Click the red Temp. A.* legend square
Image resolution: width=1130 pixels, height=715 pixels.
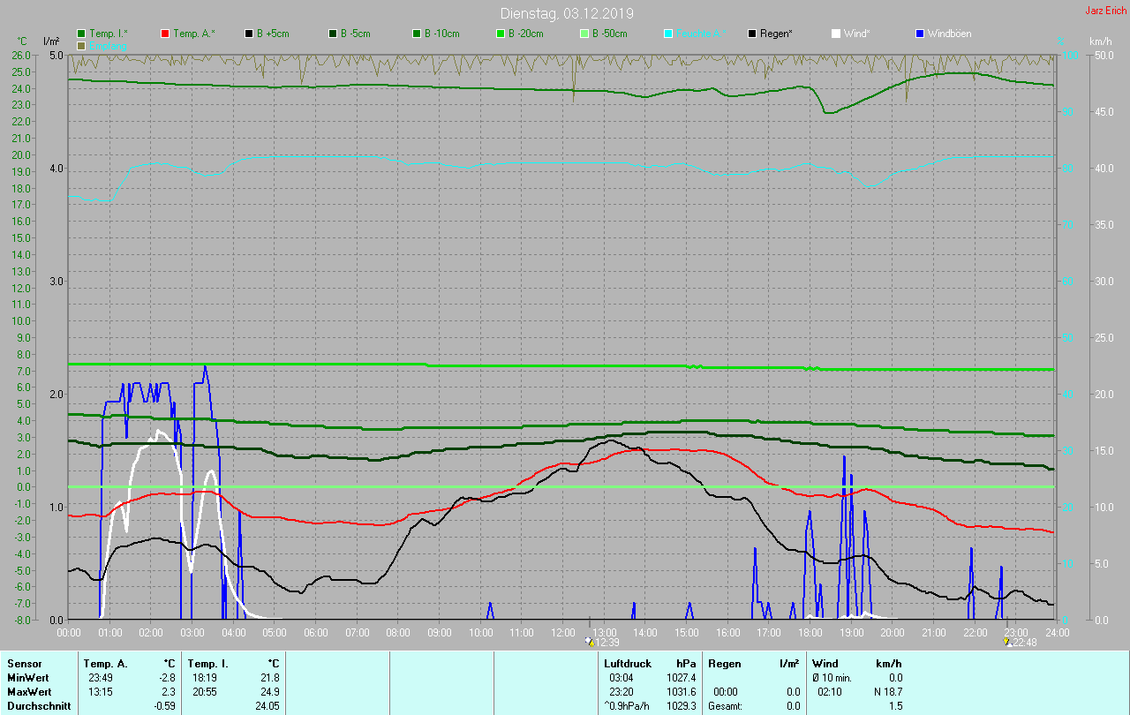(165, 34)
